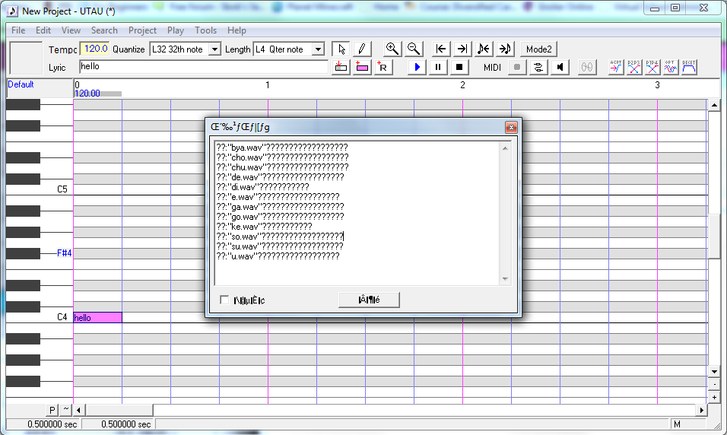The image size is (727, 435).
Task: Click the M indicator in status bar
Action: pyautogui.click(x=677, y=424)
